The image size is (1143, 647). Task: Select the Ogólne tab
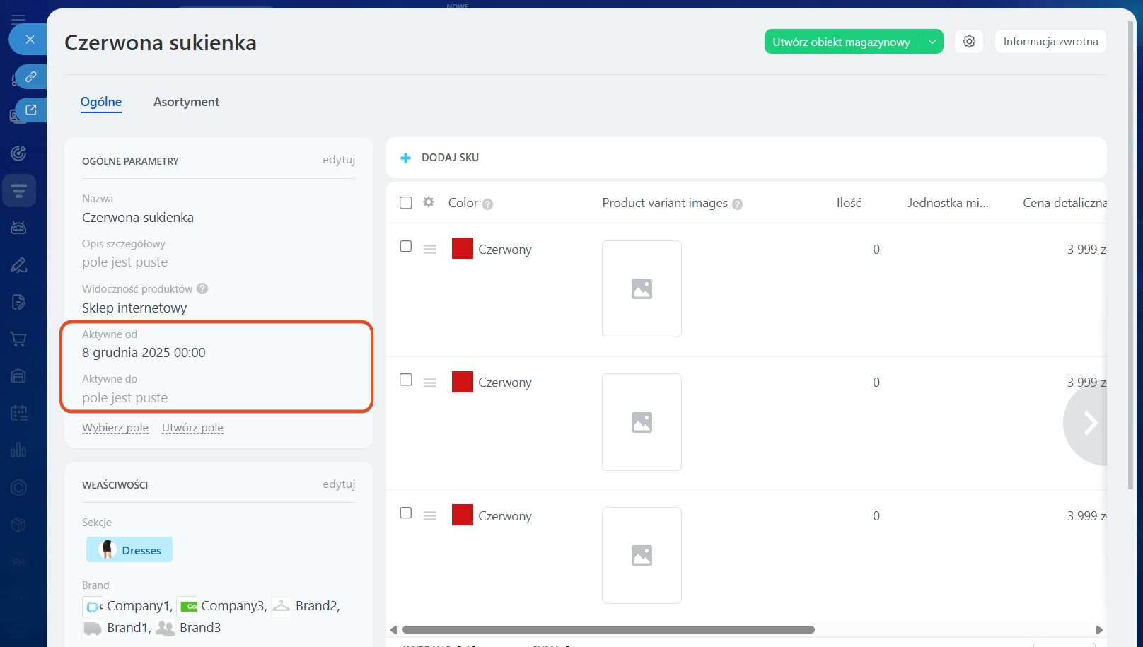pyautogui.click(x=101, y=102)
